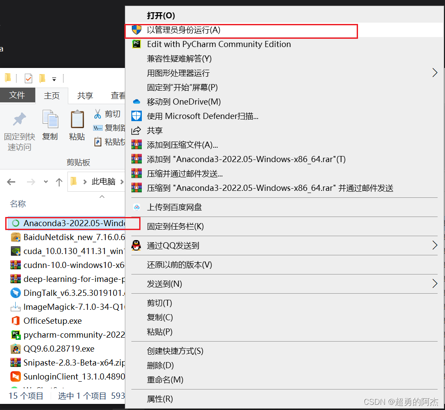Open the 文件 ribbon tab
The image size is (445, 410).
[x=17, y=95]
